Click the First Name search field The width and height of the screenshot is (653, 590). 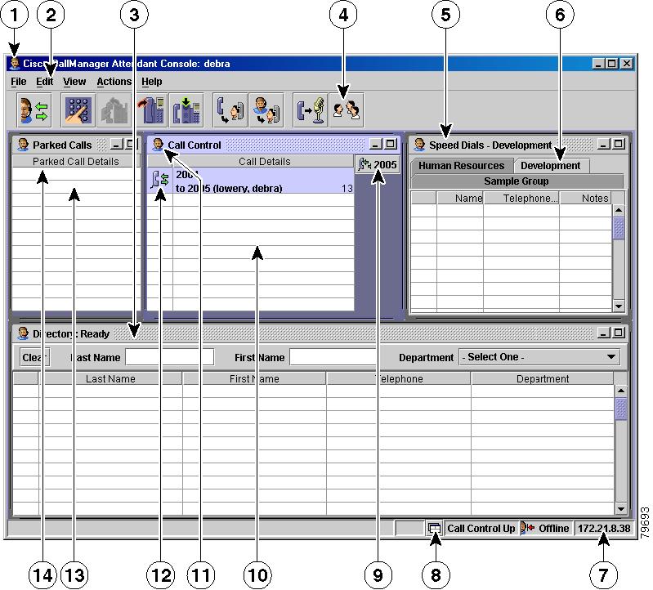coord(333,357)
